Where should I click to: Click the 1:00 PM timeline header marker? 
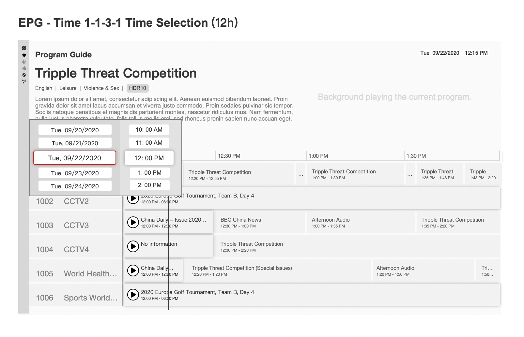click(x=318, y=156)
